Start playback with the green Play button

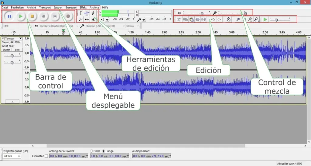[21, 16]
